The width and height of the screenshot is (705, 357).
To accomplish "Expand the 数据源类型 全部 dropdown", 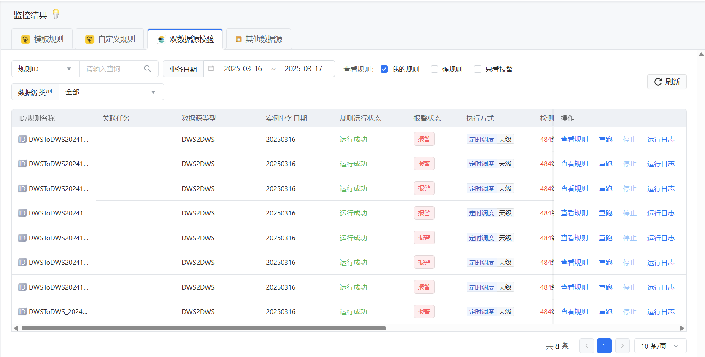I will tap(111, 92).
